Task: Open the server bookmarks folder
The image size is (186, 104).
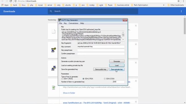Action: 49,5
